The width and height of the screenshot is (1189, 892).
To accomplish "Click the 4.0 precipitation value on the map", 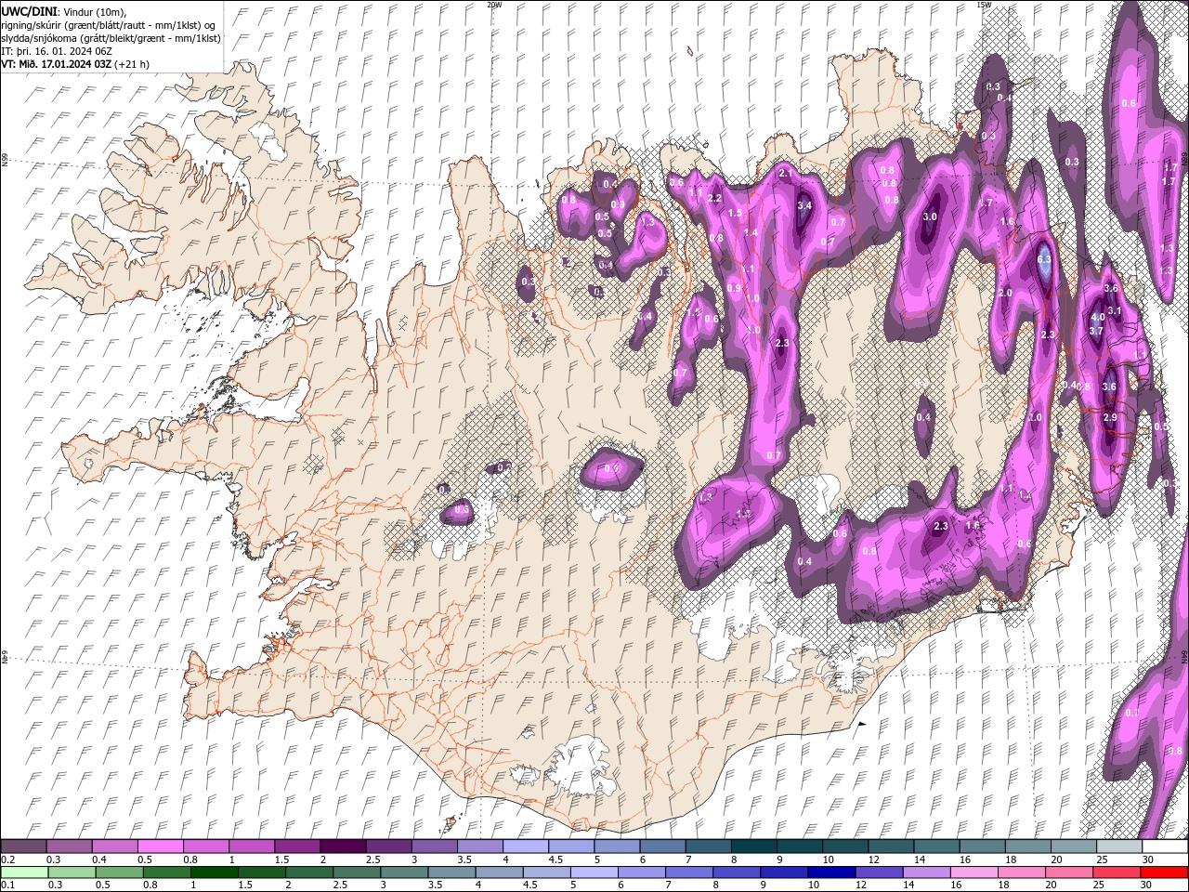I will point(1097,317).
